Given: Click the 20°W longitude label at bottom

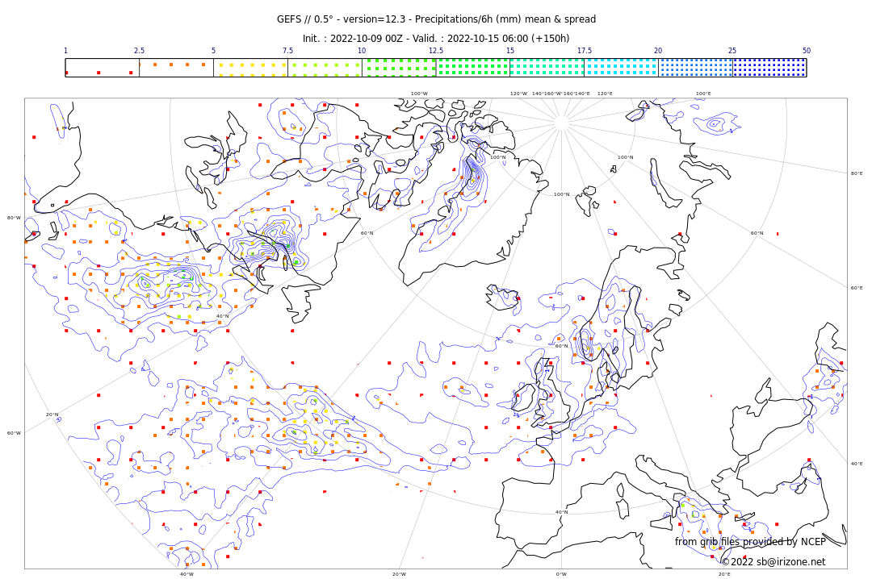Looking at the screenshot, I should pyautogui.click(x=399, y=574).
